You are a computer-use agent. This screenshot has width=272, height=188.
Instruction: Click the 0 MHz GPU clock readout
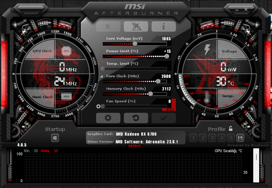pos(68,68)
